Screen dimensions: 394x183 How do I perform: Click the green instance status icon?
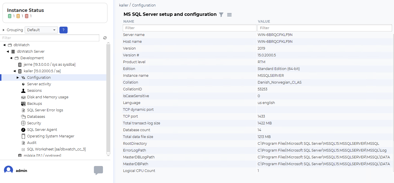(10, 16)
